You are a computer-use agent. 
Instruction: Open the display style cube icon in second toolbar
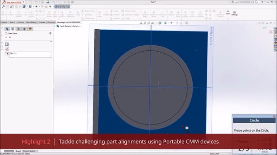(30, 7)
